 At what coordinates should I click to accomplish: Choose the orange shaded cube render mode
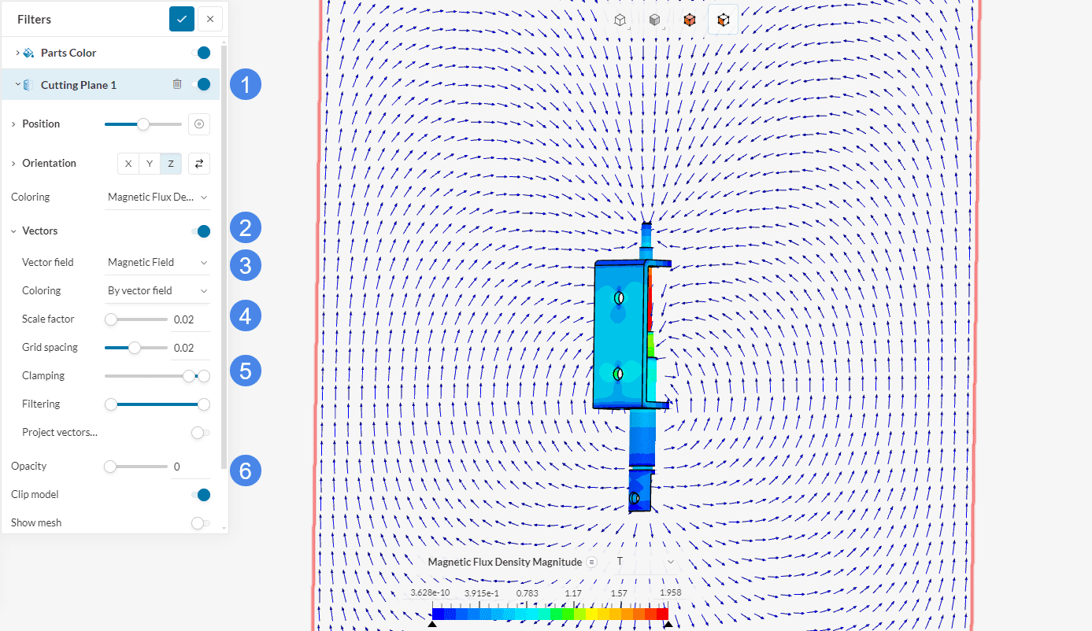(690, 20)
